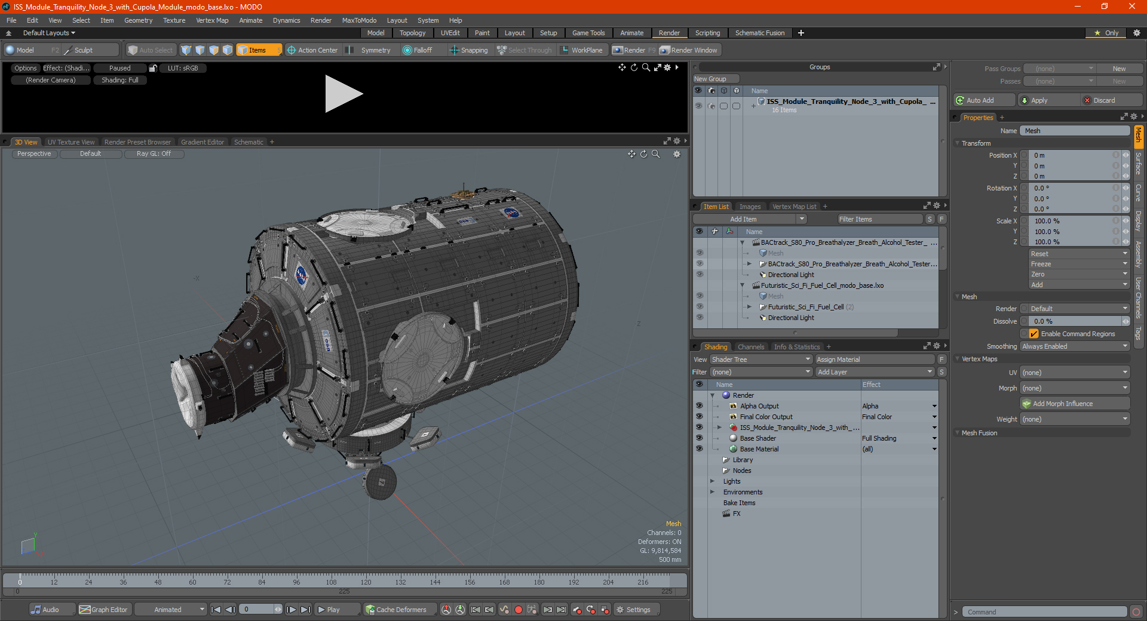Hide the Alpha Output shader layer

pos(699,406)
